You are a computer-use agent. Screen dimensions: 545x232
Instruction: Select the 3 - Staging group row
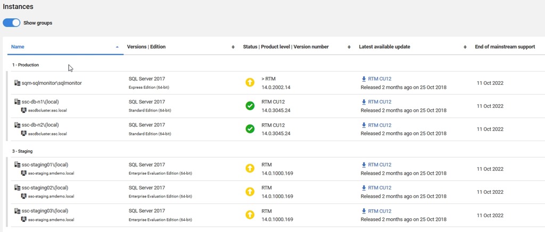coord(23,151)
